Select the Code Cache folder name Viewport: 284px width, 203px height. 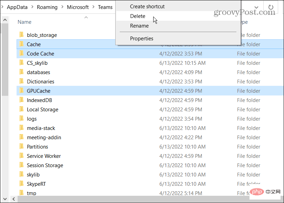pyautogui.click(x=40, y=53)
